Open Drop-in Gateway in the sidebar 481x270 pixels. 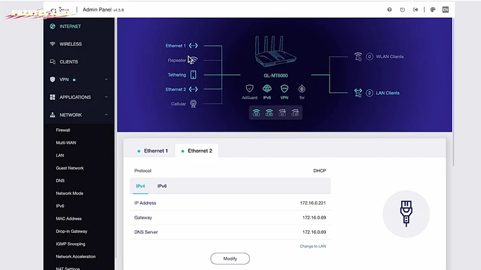click(72, 232)
